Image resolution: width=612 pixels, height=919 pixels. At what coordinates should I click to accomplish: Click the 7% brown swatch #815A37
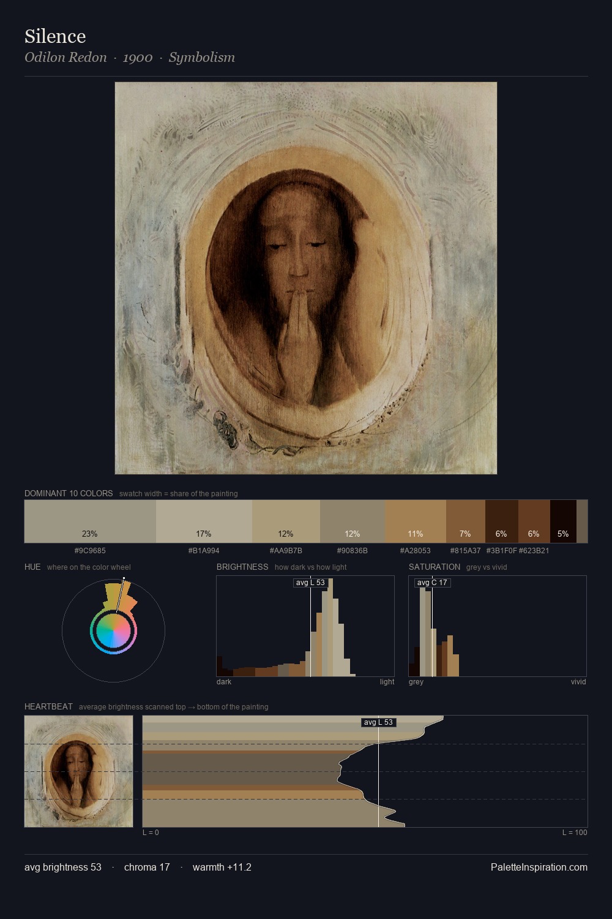click(466, 521)
